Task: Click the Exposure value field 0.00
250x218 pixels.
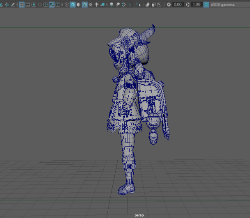Action: (x=178, y=5)
